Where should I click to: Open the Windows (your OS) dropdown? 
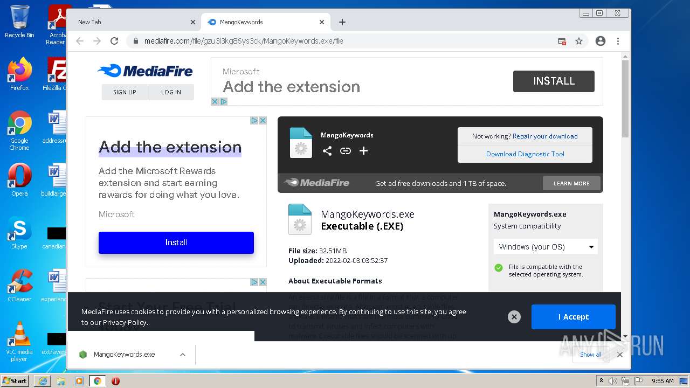[546, 247]
